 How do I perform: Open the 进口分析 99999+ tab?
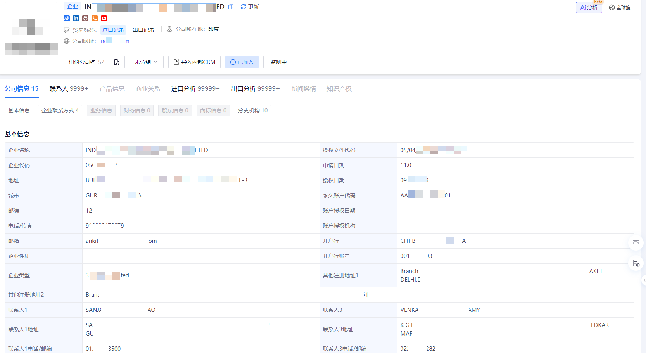point(195,88)
